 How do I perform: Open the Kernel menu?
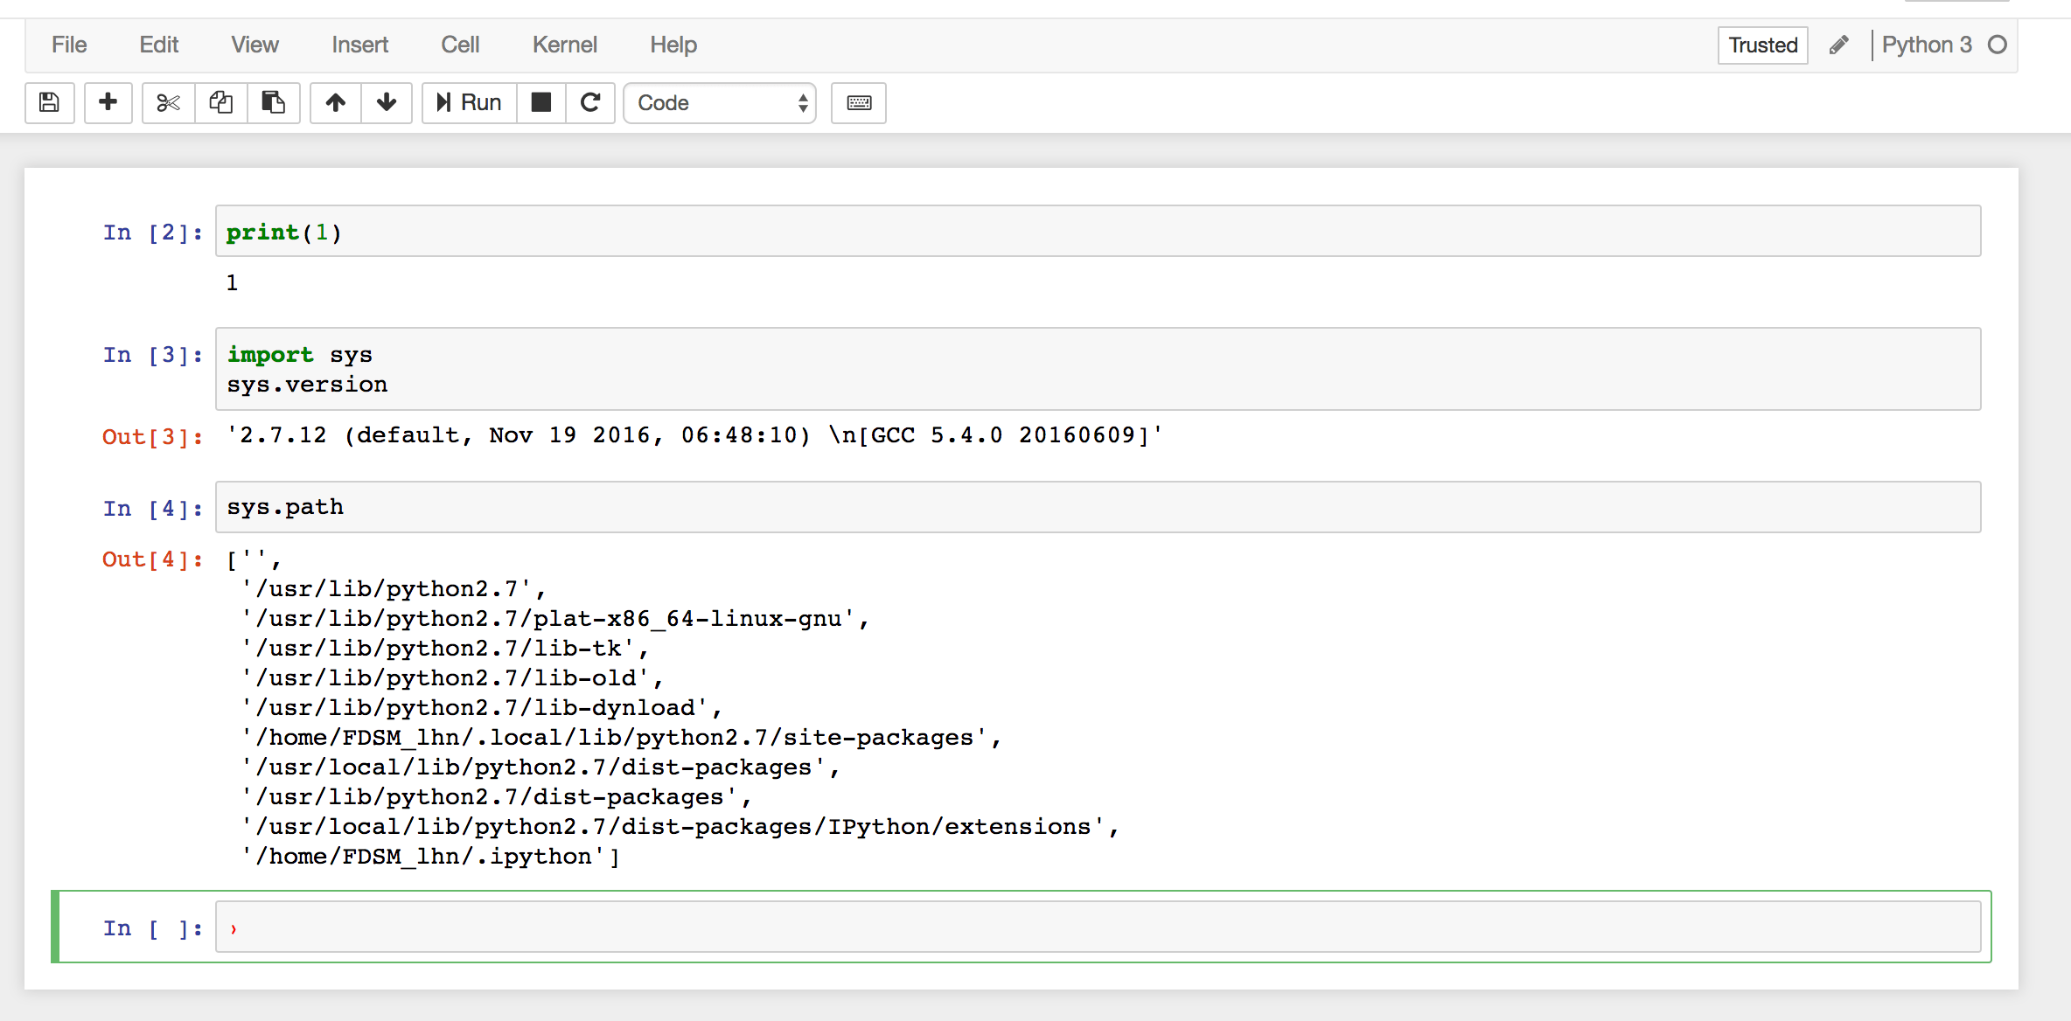tap(564, 45)
